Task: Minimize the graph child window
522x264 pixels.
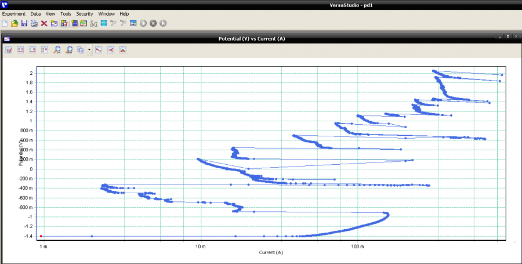Action: (500, 37)
